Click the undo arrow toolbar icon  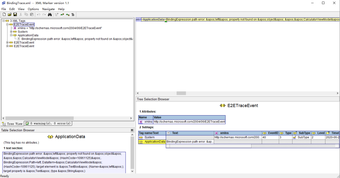click(x=38, y=15)
